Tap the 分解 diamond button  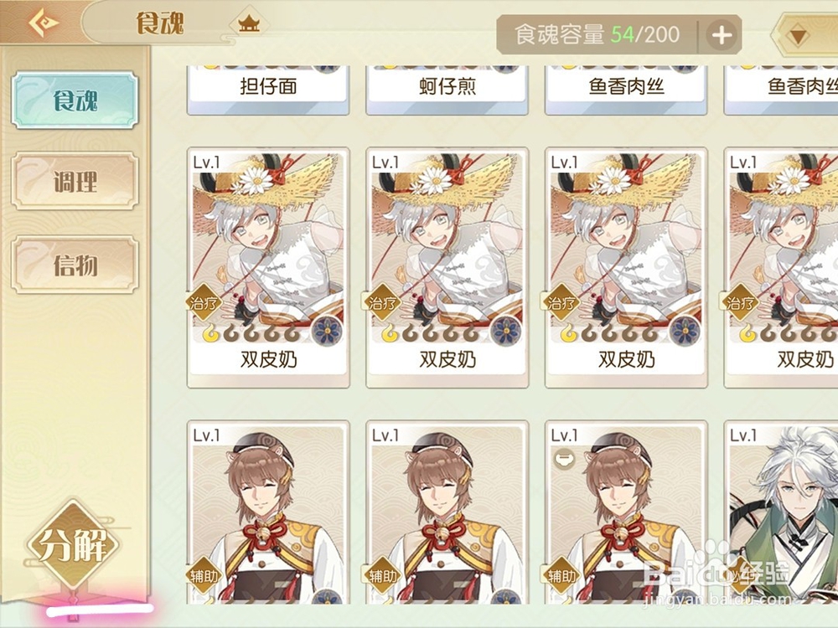[73, 545]
